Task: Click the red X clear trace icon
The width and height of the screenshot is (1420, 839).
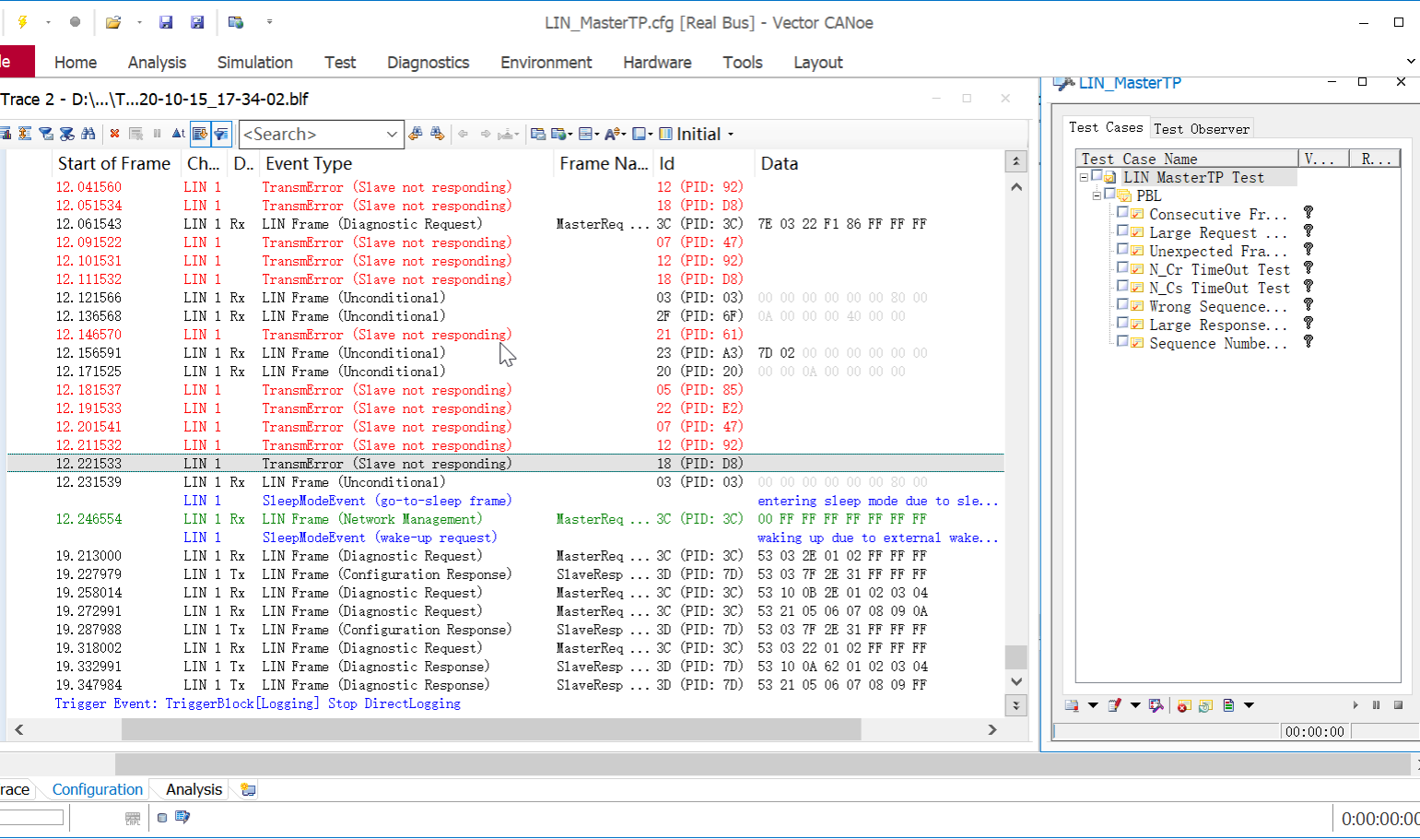Action: tap(114, 134)
